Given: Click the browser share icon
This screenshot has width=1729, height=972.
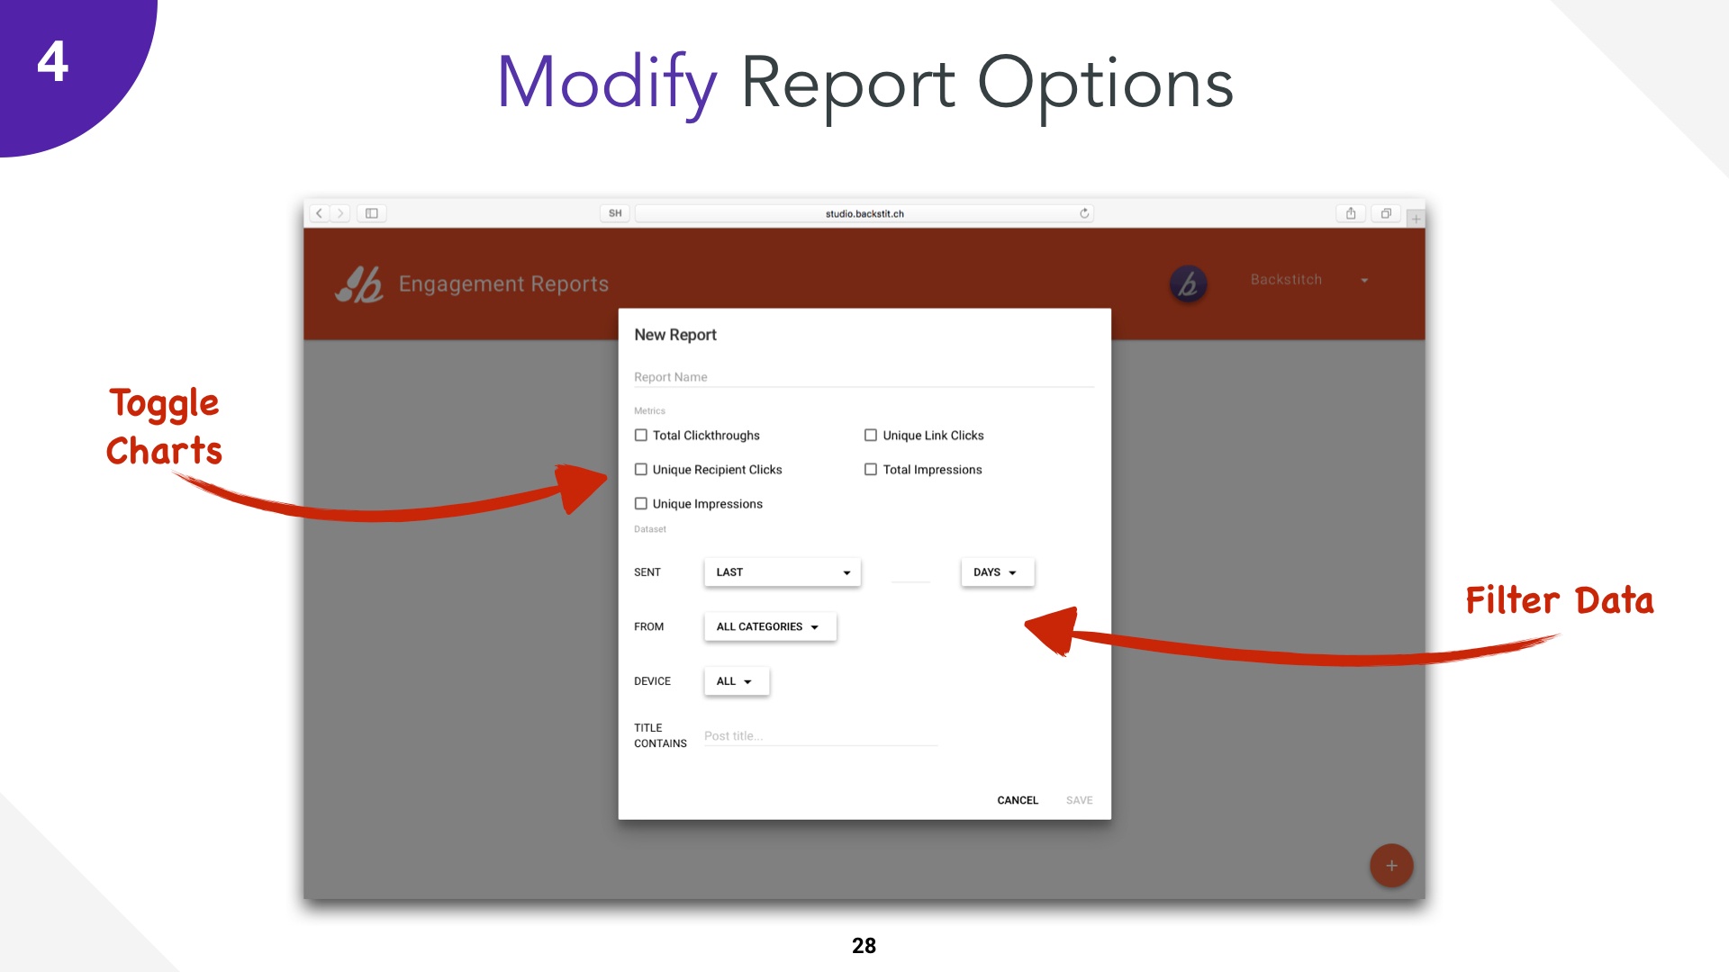Looking at the screenshot, I should [1352, 212].
